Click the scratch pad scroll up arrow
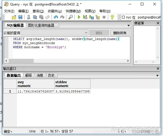Viewport: 163px width, 136px height. coord(158,29)
